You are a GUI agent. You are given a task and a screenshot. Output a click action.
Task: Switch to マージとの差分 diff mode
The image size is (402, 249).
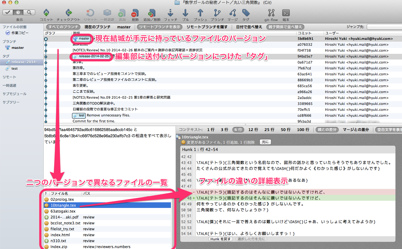pos(356,129)
